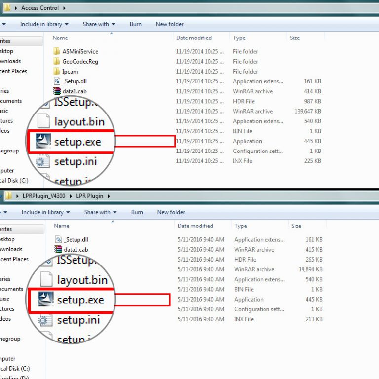The height and width of the screenshot is (379, 379).
Task: Click New folder in the Access Control window
Action: [x=170, y=24]
